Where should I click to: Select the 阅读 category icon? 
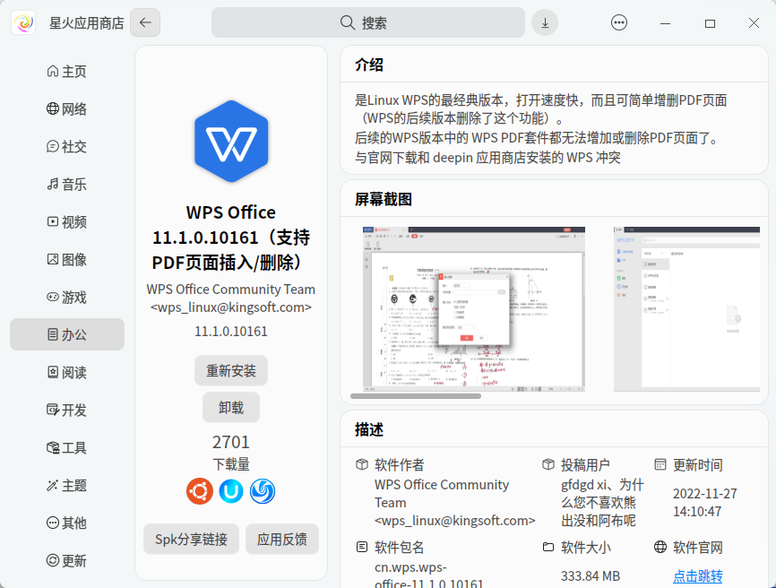[66, 372]
